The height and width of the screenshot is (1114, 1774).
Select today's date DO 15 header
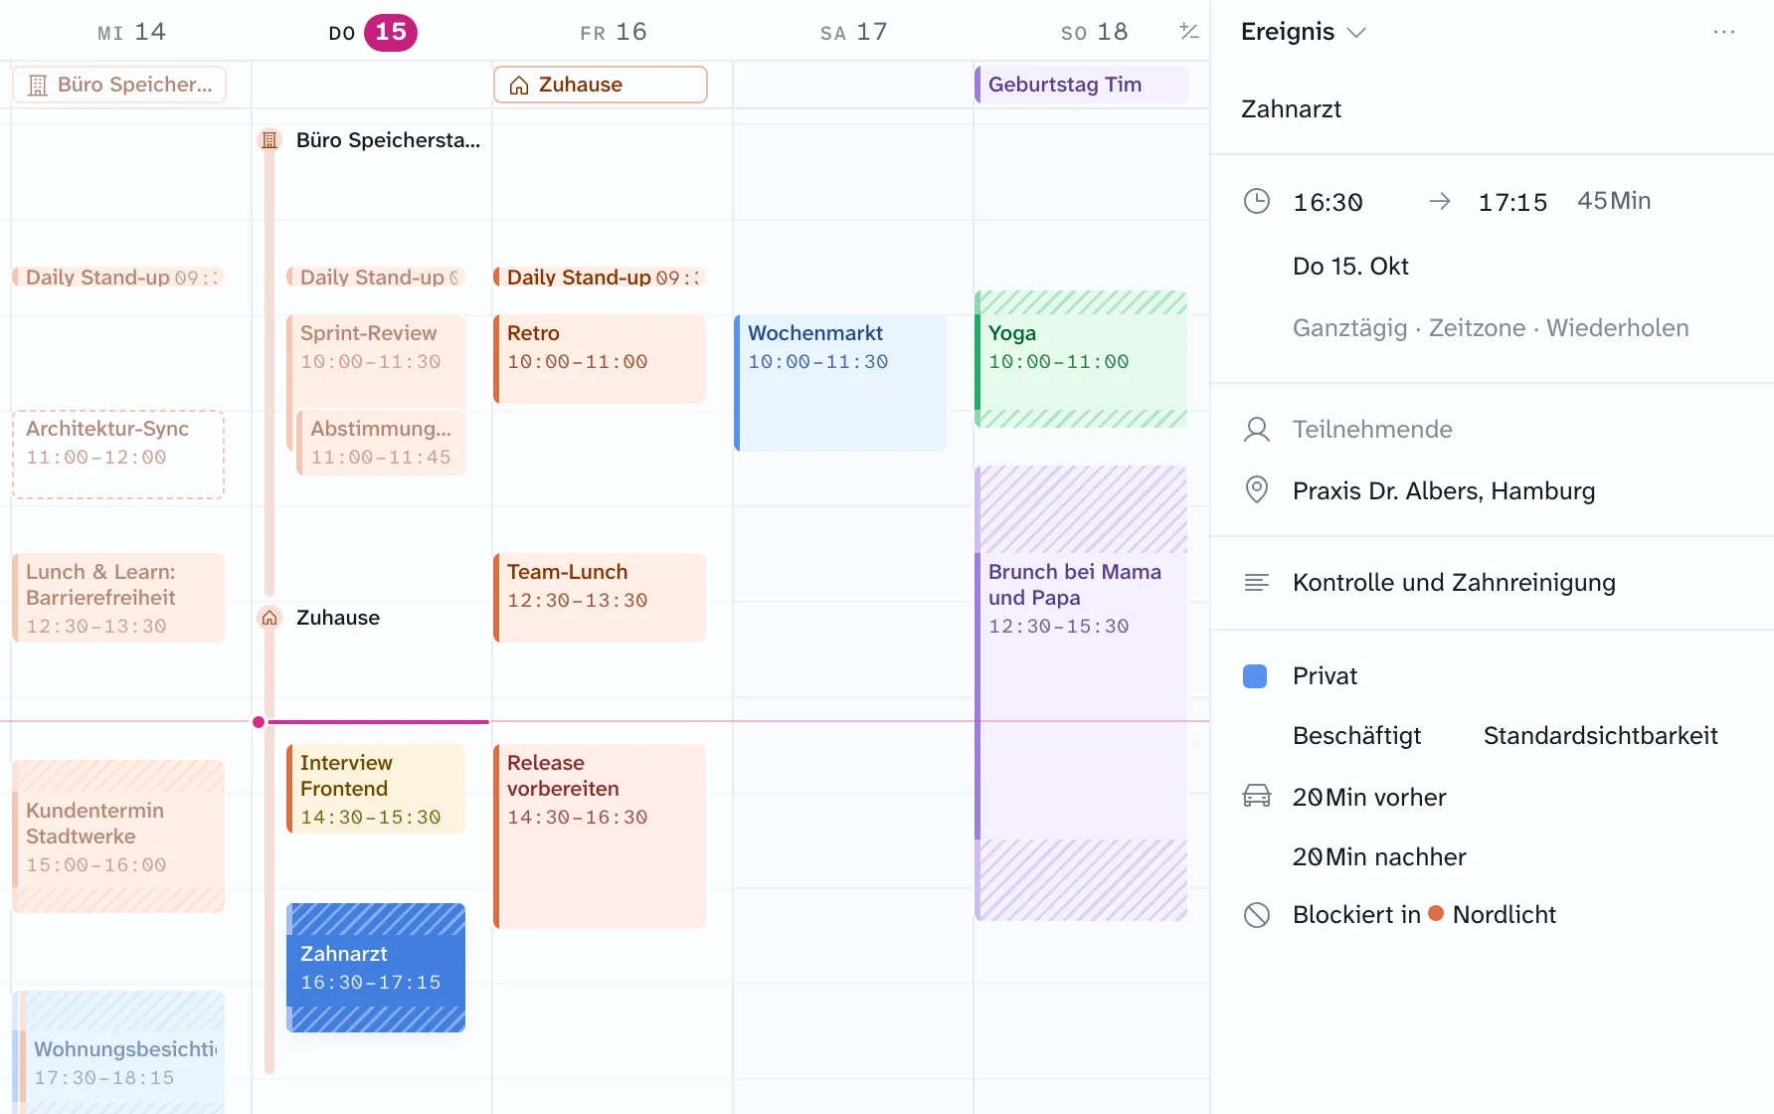pyautogui.click(x=372, y=33)
